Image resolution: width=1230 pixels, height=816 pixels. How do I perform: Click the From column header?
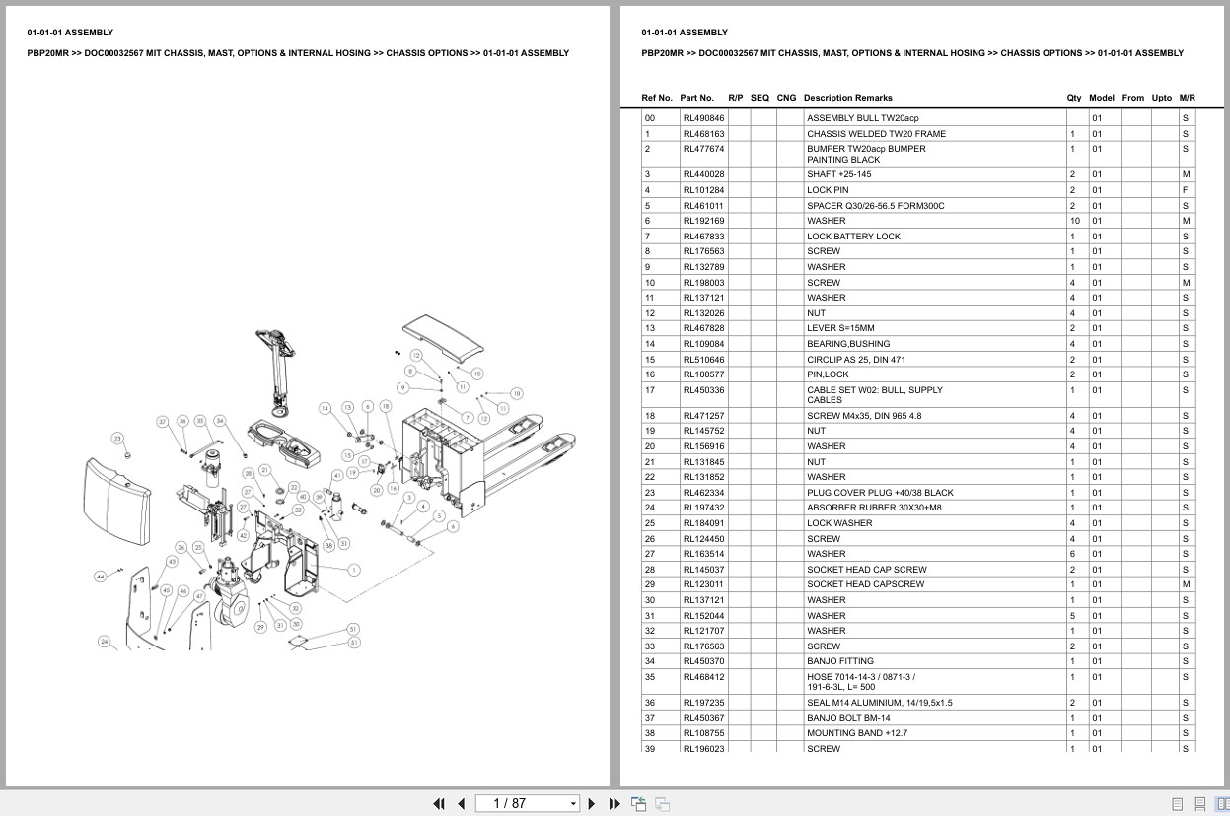1133,98
